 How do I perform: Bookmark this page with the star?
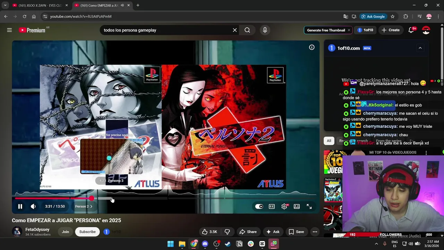click(393, 16)
